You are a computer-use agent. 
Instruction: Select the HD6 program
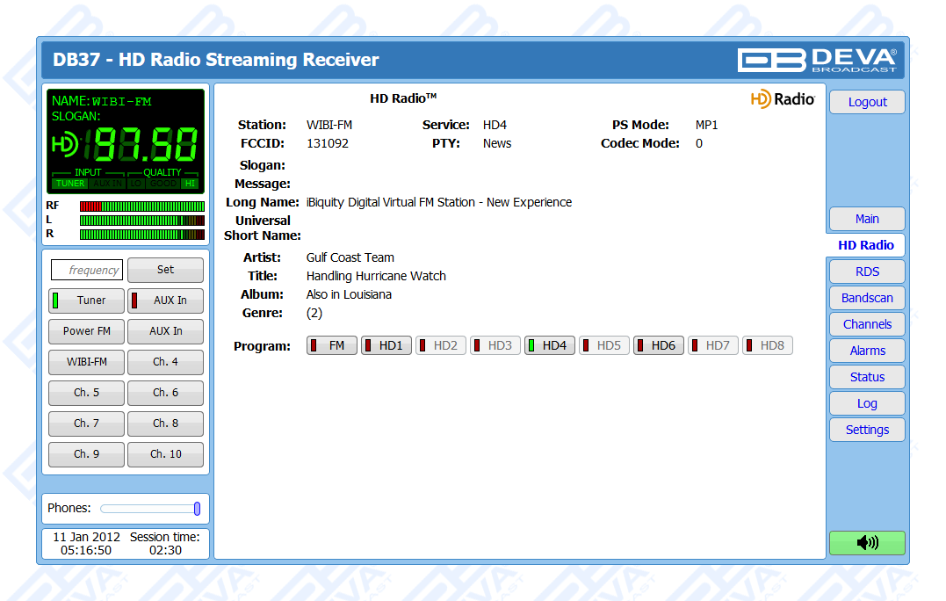[659, 346]
